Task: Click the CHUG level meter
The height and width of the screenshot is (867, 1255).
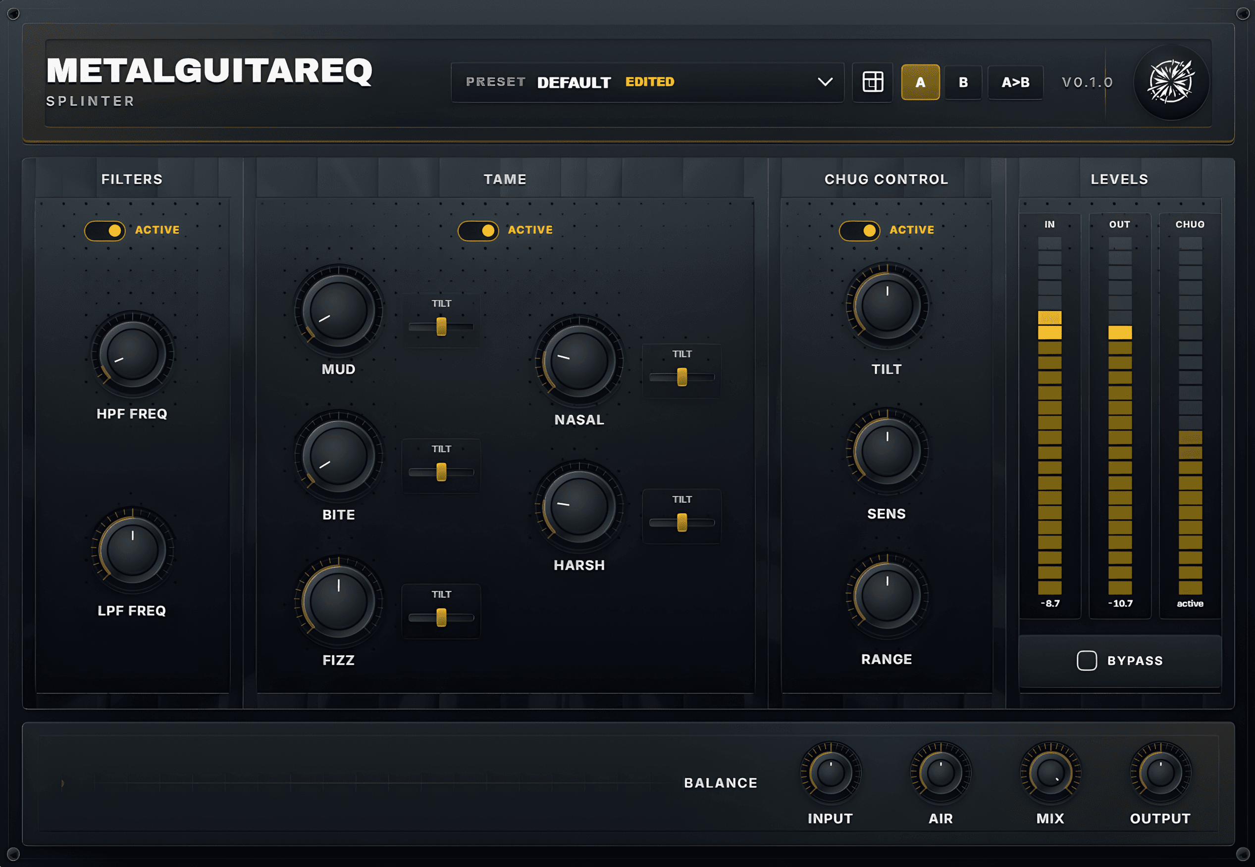Action: [x=1190, y=416]
